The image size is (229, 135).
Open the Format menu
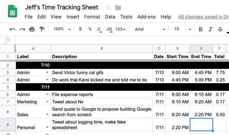coord(92,17)
